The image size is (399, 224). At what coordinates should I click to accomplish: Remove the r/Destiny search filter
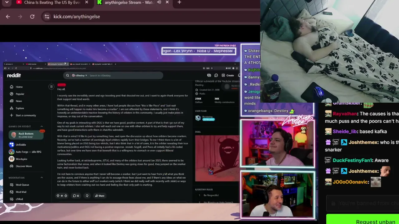(x=86, y=75)
